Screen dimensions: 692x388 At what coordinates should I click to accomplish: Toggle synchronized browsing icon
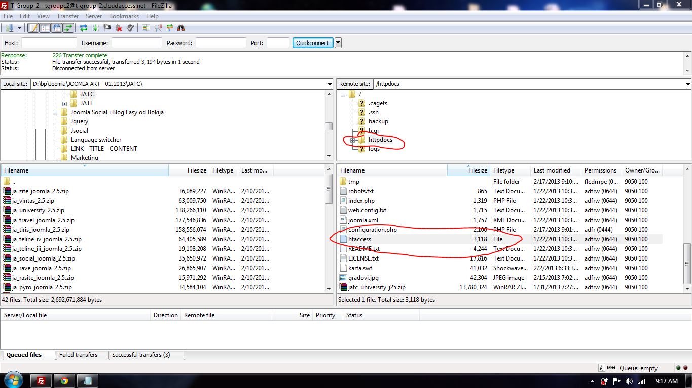point(169,28)
